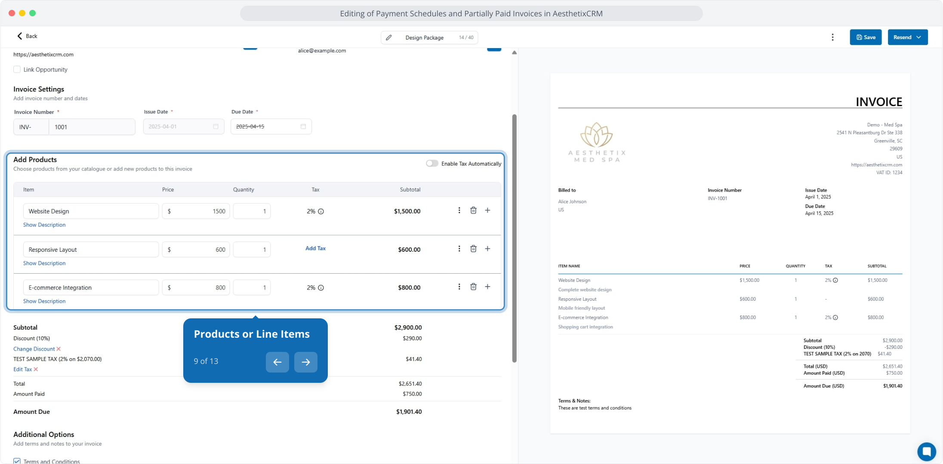Click the pencil edit icon beside Design Package
Screen dimensions: 943x464
(388, 38)
